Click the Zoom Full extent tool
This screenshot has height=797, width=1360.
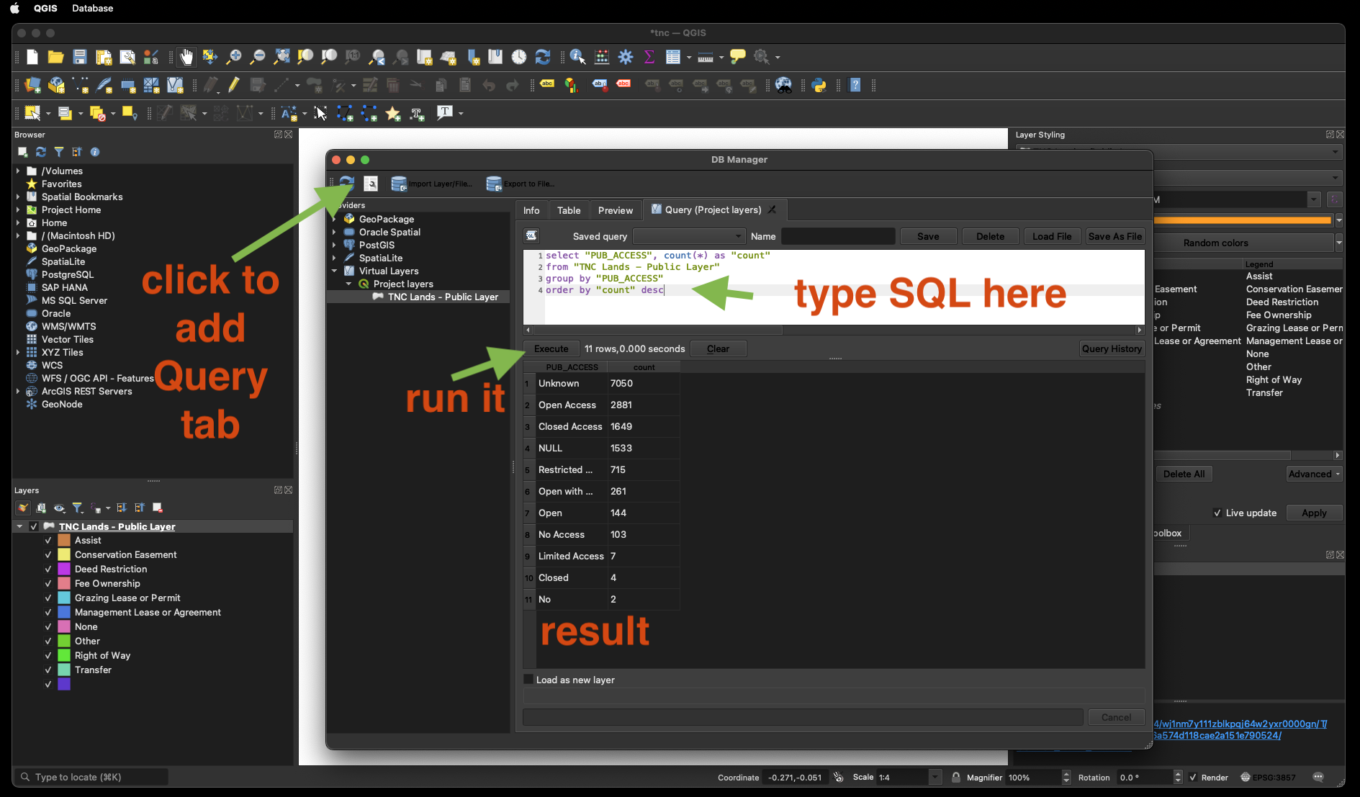pyautogui.click(x=282, y=57)
